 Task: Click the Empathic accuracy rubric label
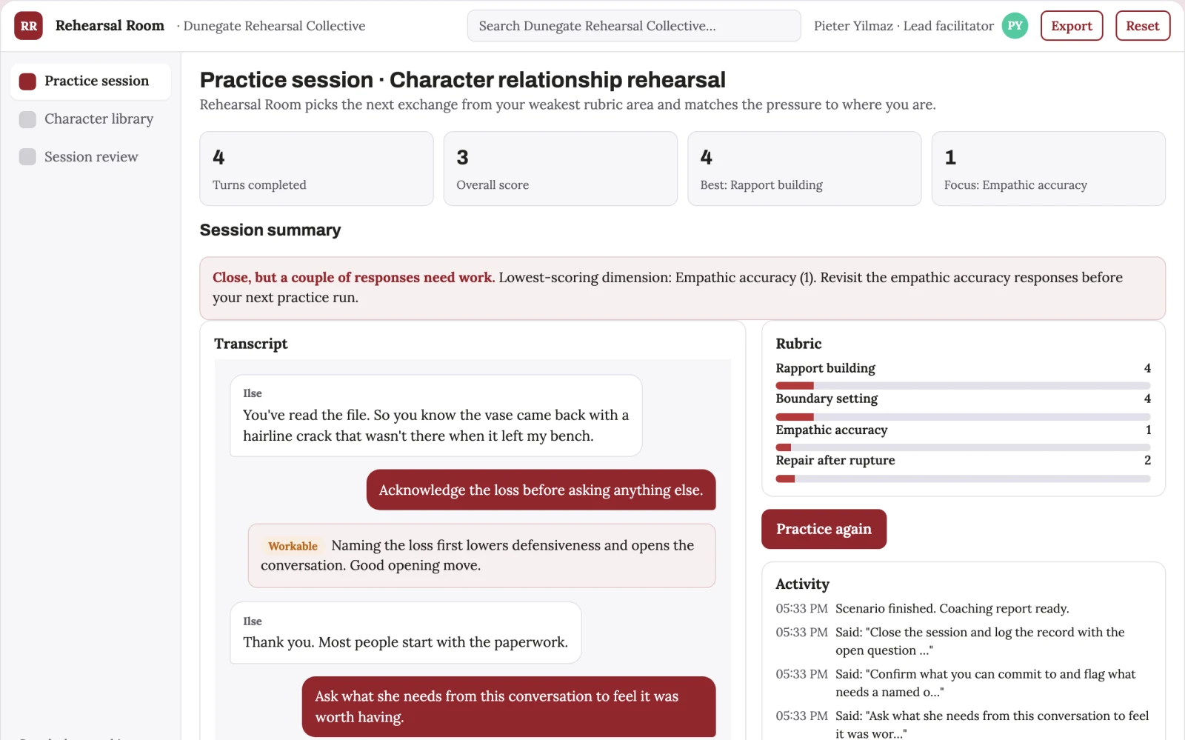pyautogui.click(x=831, y=430)
